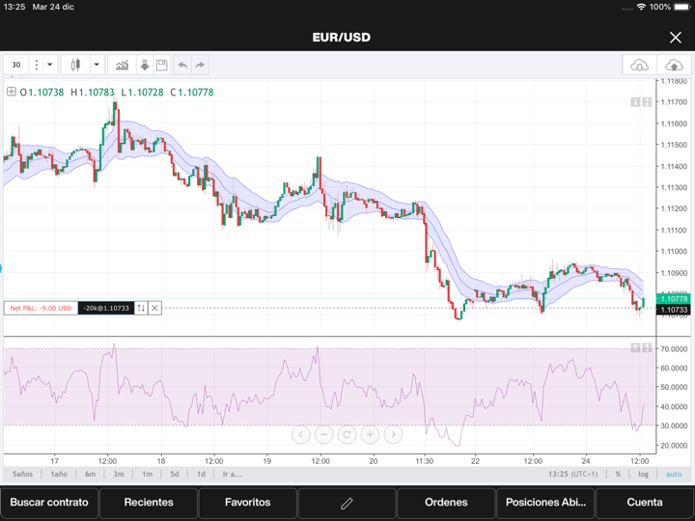Image resolution: width=695 pixels, height=521 pixels.
Task: Expand the chart style dropdown arrow
Action: (x=97, y=65)
